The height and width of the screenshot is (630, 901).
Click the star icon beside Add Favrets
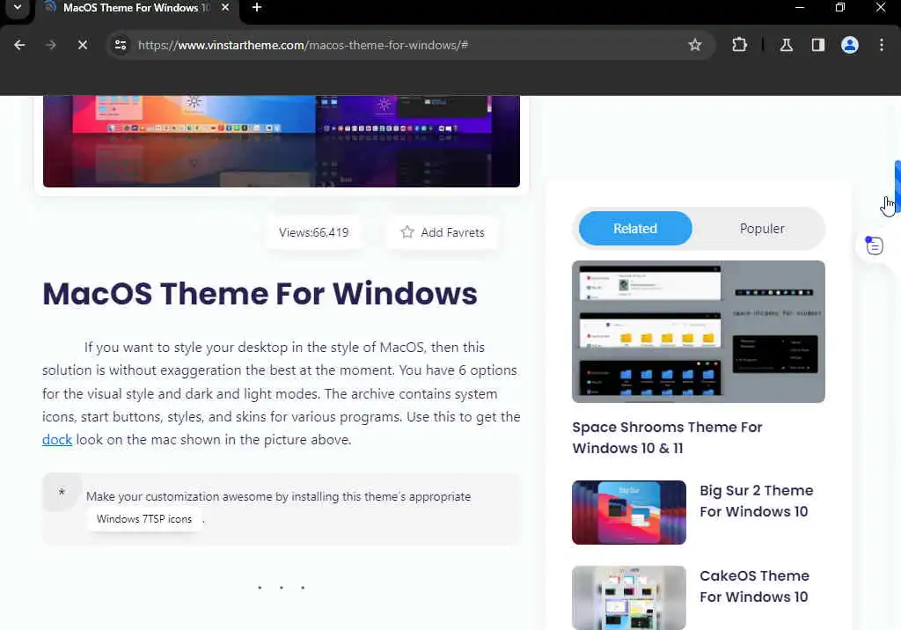click(407, 231)
